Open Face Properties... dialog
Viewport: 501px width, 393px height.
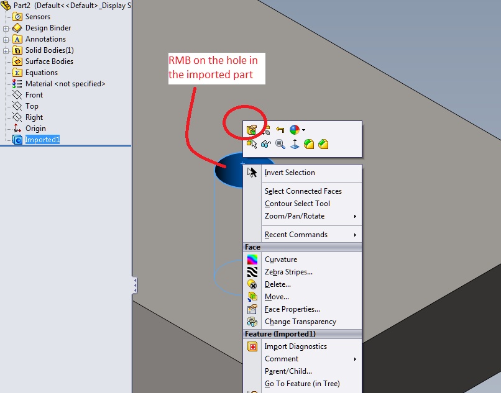(x=302, y=309)
